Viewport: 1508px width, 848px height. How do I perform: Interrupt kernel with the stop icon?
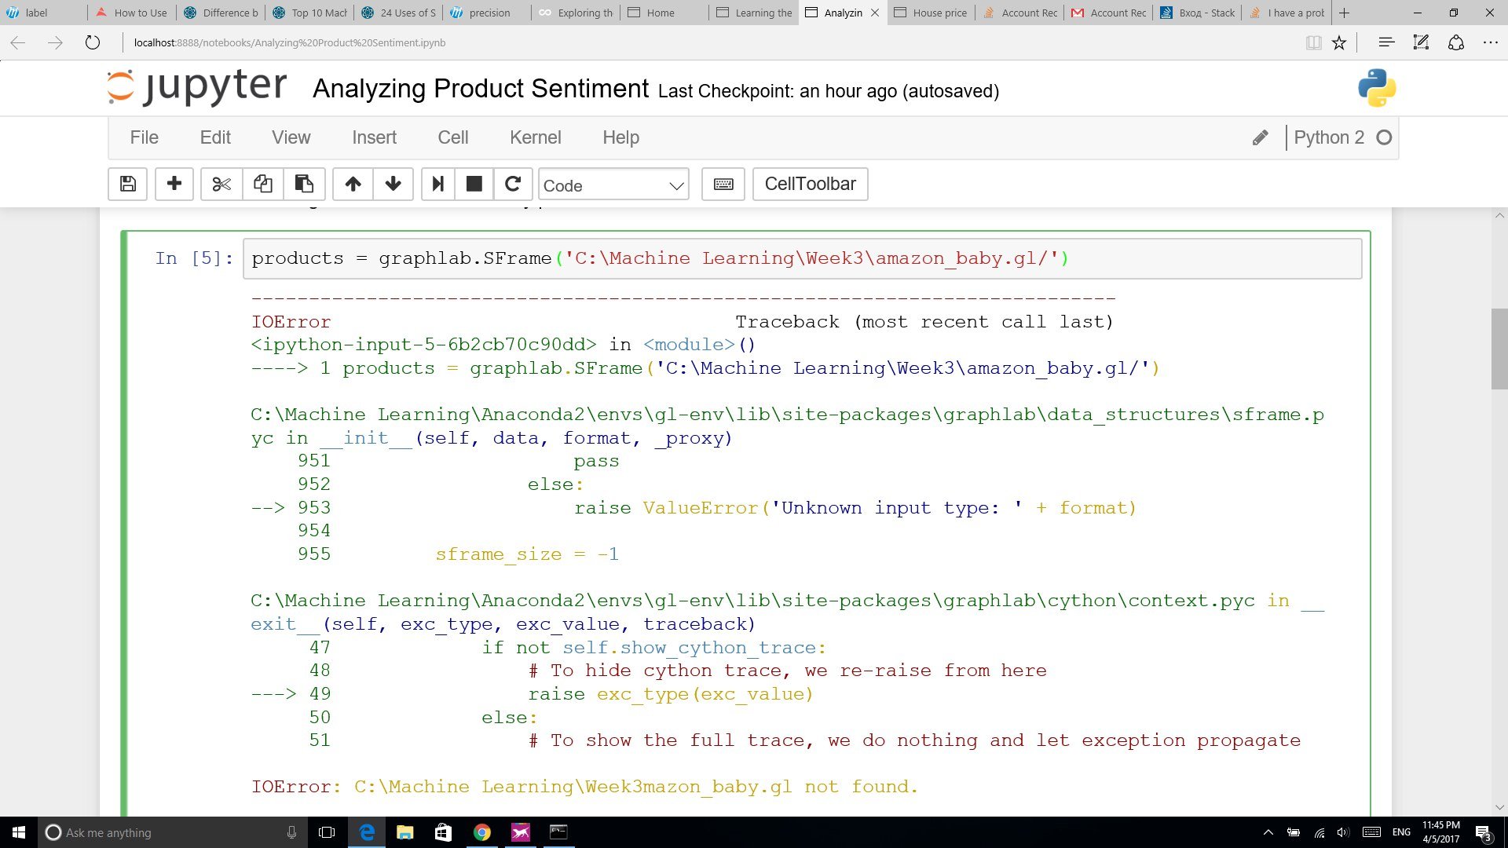(x=474, y=184)
